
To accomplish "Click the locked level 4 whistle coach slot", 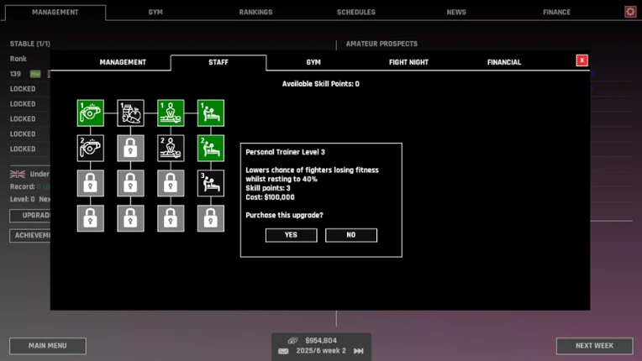I will tap(91, 218).
